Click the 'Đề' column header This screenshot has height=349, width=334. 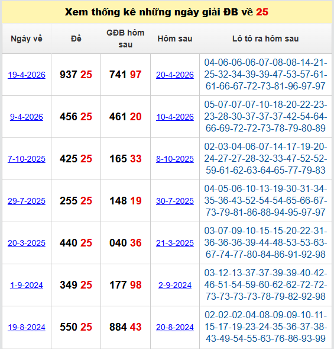pos(76,39)
